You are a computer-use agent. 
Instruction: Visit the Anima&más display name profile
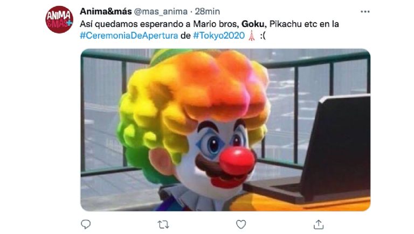(106, 11)
